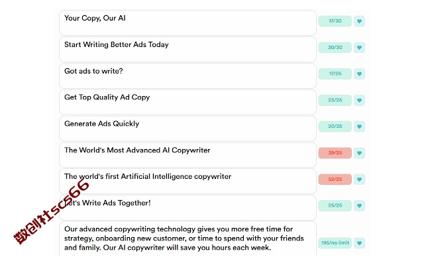This screenshot has height=265, width=424.
Task: Edit the 'Your Copy, Our AI' text box
Action: 187,23
